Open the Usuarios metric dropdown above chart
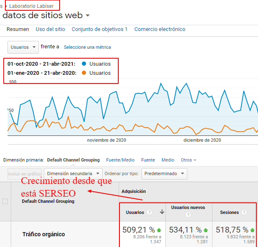 coord(23,47)
